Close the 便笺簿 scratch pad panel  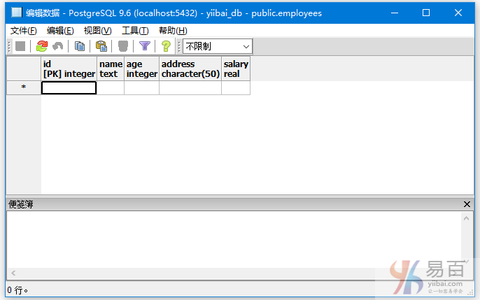[467, 204]
